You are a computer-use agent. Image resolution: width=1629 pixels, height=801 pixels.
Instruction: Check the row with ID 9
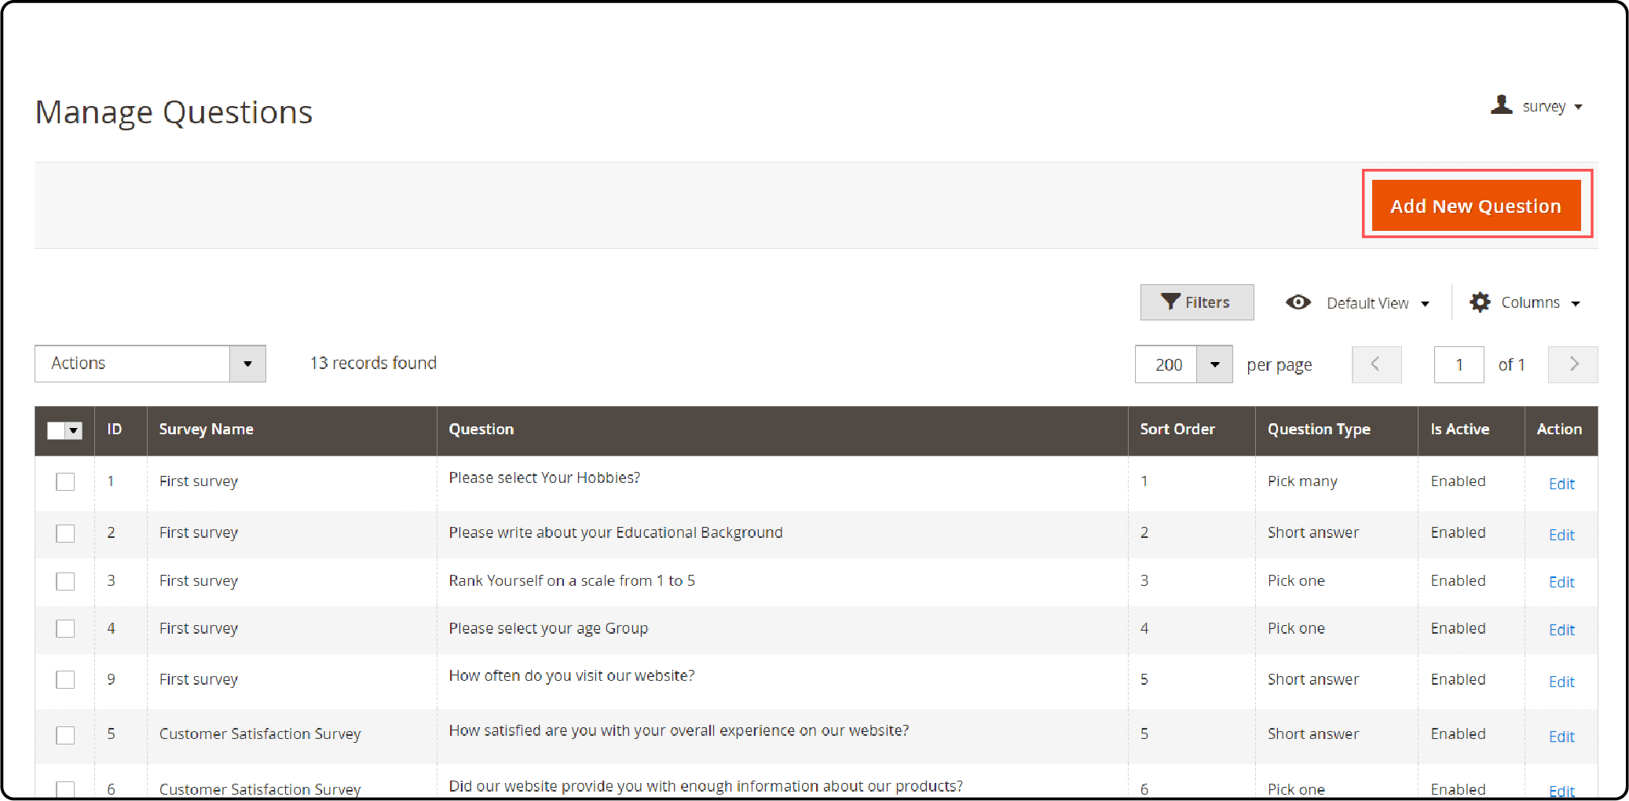tap(65, 679)
